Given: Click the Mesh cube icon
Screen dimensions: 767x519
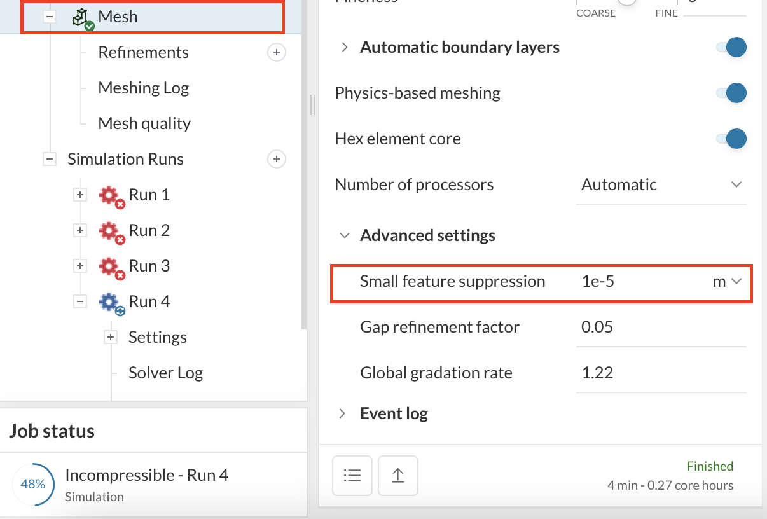Looking at the screenshot, I should [x=82, y=18].
